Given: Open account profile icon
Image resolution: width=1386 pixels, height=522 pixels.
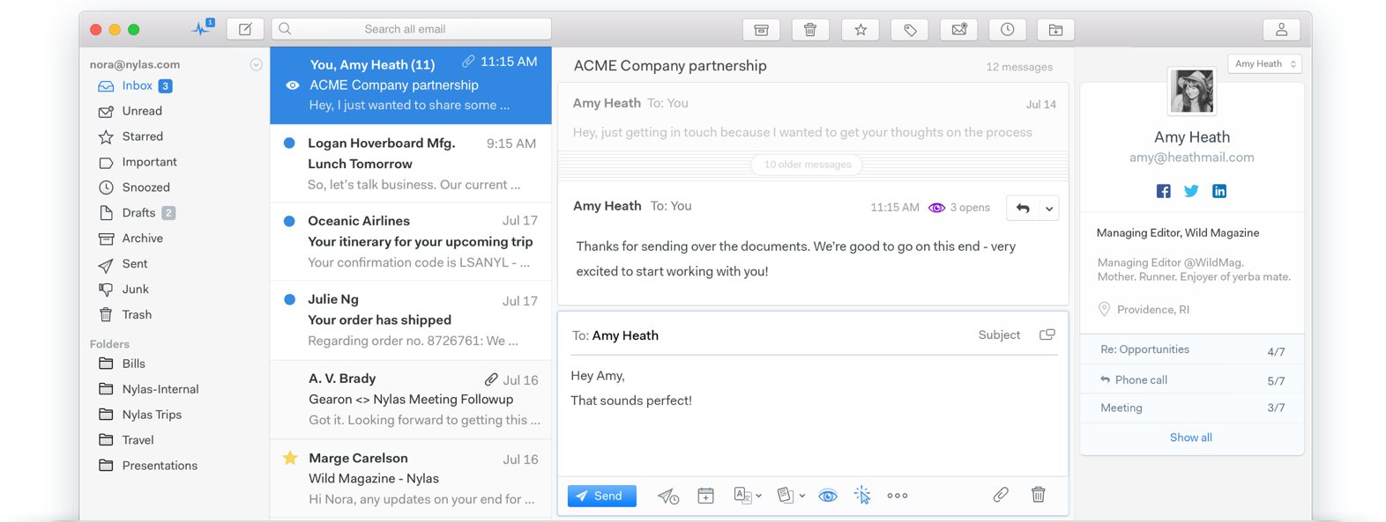Looking at the screenshot, I should (x=1282, y=30).
